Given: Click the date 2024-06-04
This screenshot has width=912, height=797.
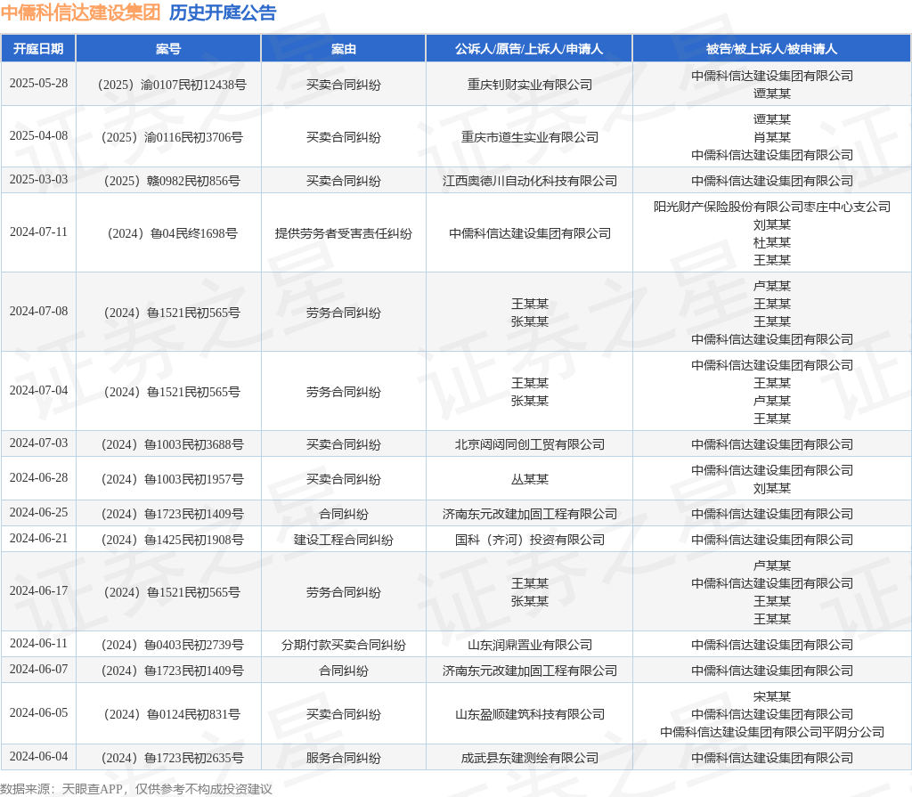Looking at the screenshot, I should tap(38, 756).
